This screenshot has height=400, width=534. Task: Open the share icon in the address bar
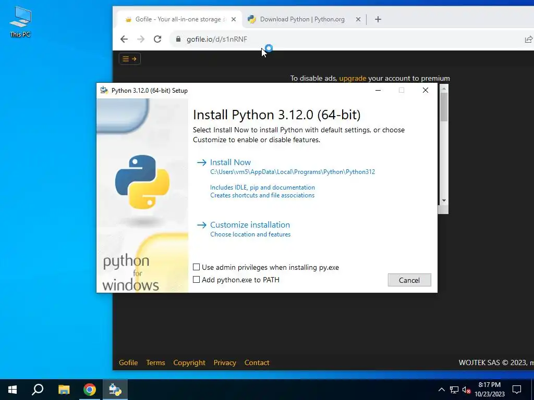coord(528,40)
